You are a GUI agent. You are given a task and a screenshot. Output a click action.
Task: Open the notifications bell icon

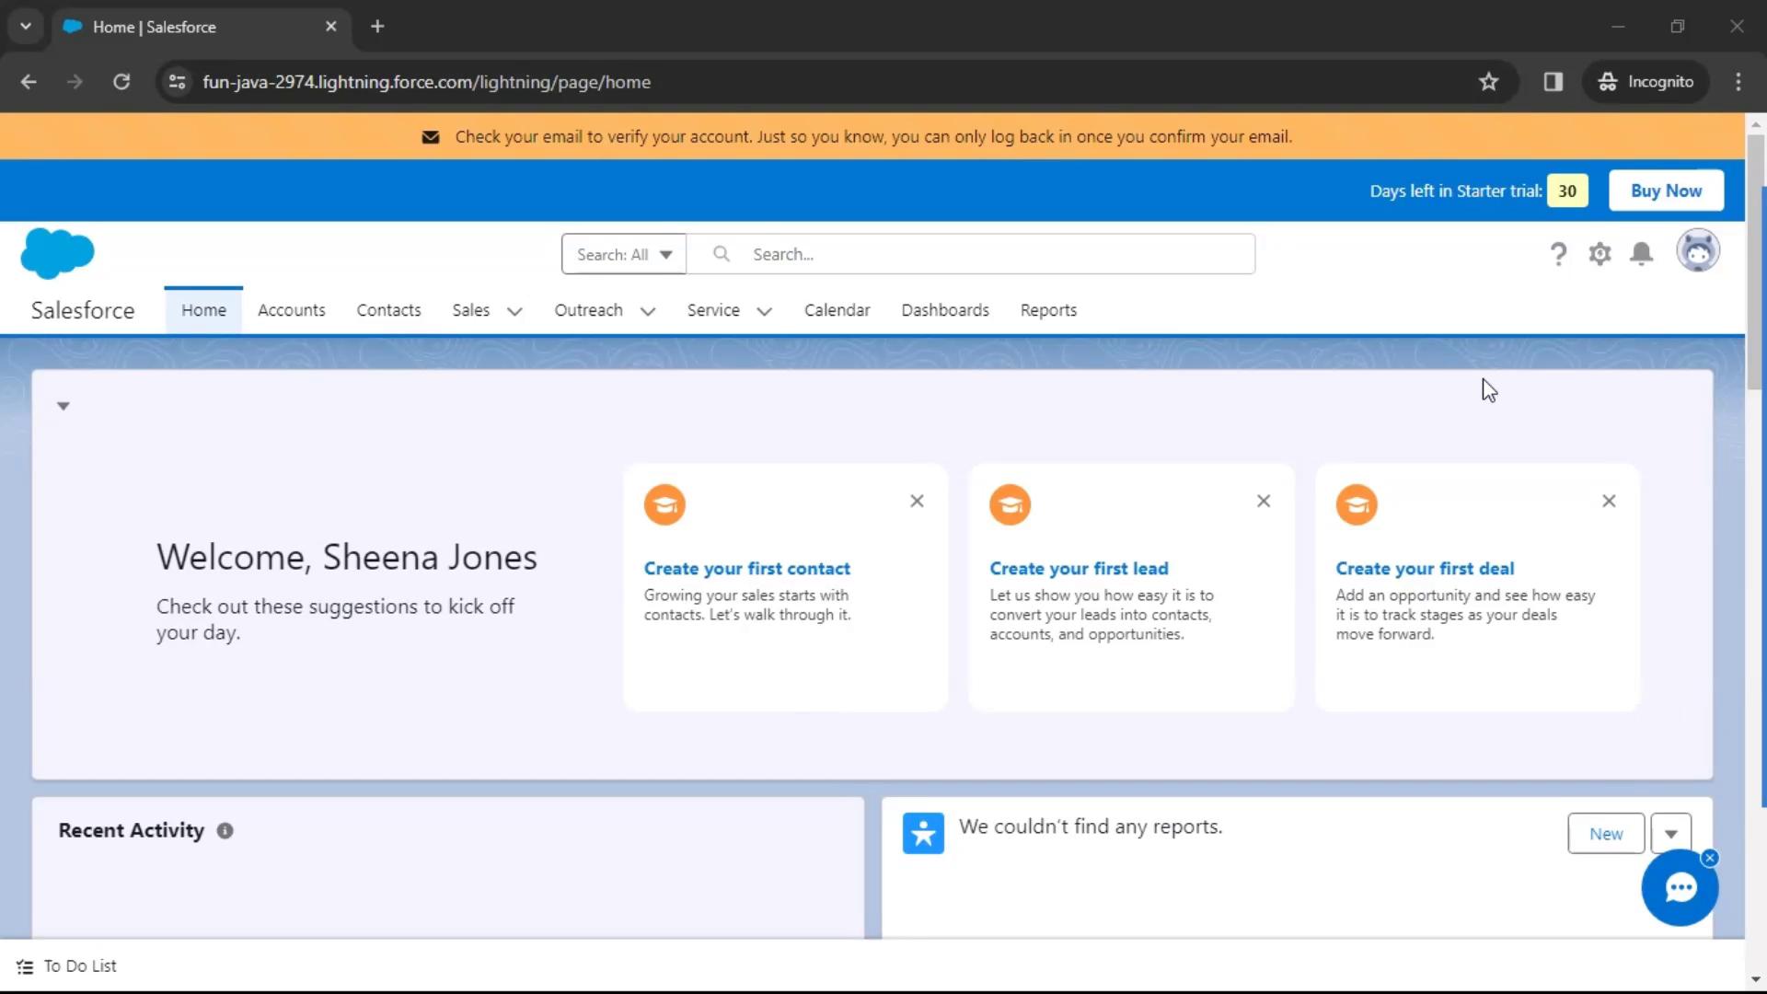[1641, 254]
